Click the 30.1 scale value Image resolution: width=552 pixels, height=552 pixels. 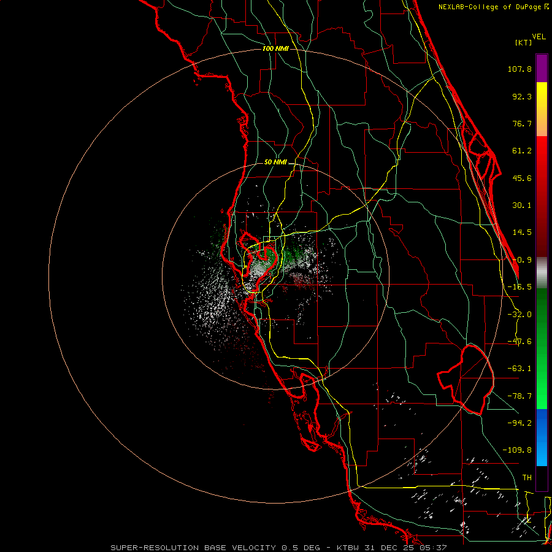point(522,205)
